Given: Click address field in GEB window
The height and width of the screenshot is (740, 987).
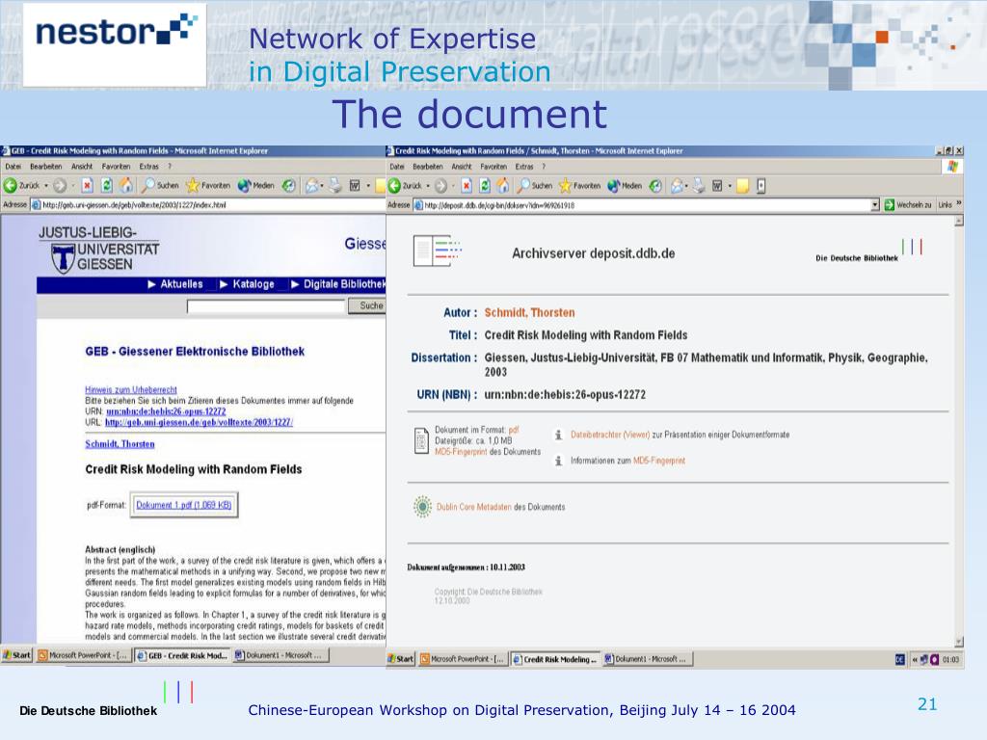Looking at the screenshot, I should (208, 205).
